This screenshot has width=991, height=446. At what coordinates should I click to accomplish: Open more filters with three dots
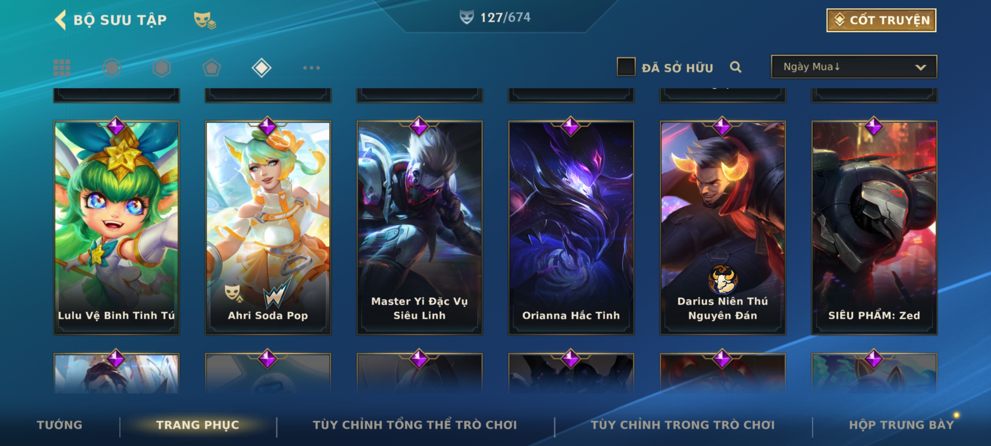coord(311,68)
